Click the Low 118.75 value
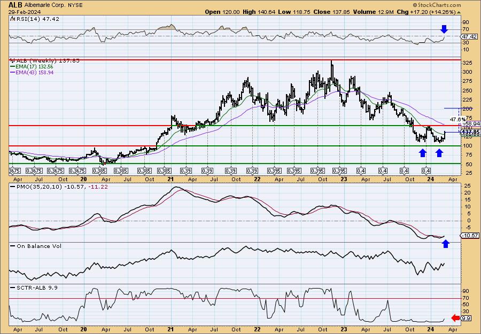This screenshot has width=481, height=334. [294, 12]
